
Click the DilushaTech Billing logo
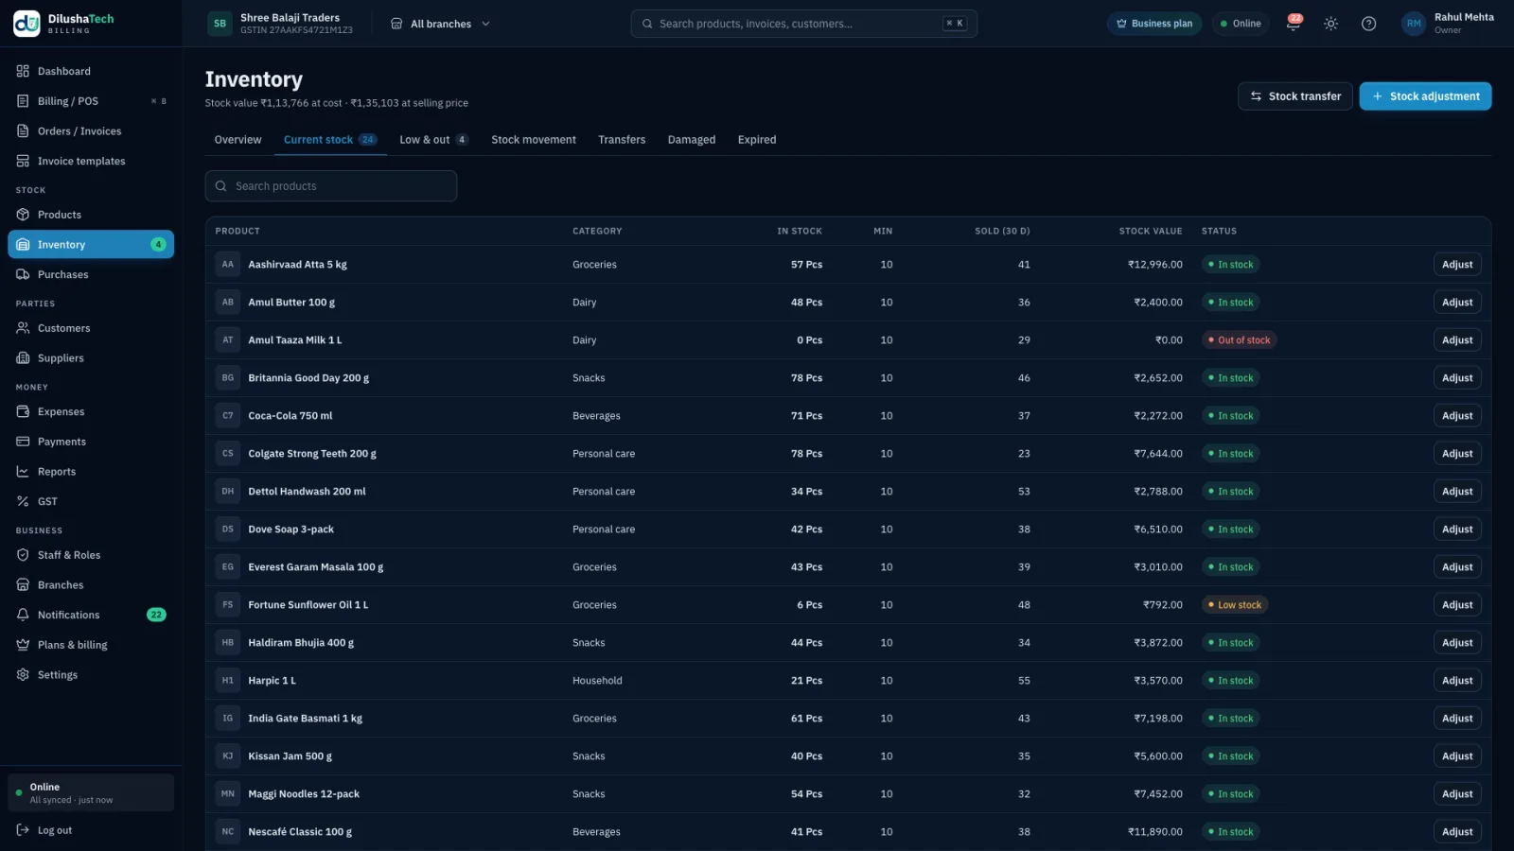point(64,24)
